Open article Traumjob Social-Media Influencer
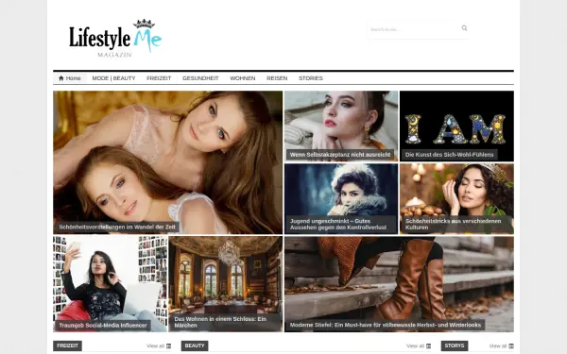The width and height of the screenshot is (567, 354). click(x=103, y=325)
